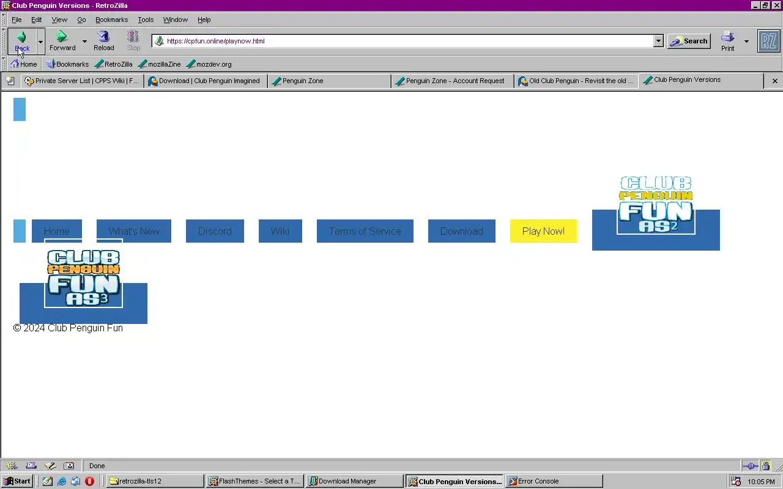The height and width of the screenshot is (489, 783).
Task: Switch to the Error Console taskbar window
Action: click(554, 481)
